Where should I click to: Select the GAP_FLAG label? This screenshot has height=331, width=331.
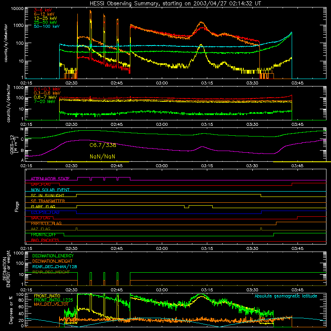(41, 184)
